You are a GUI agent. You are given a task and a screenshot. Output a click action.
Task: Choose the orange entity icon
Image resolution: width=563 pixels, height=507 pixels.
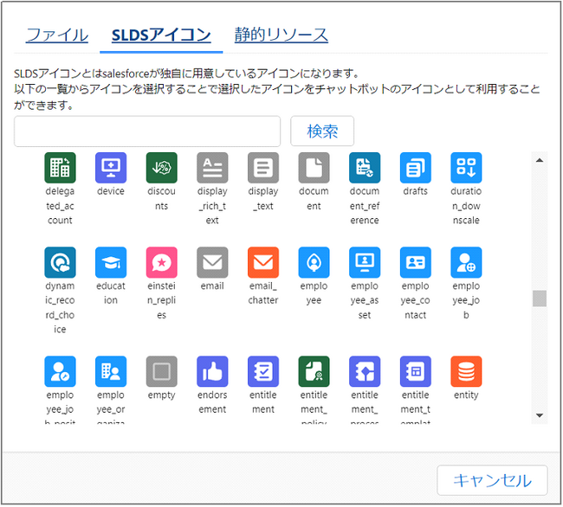tap(466, 371)
